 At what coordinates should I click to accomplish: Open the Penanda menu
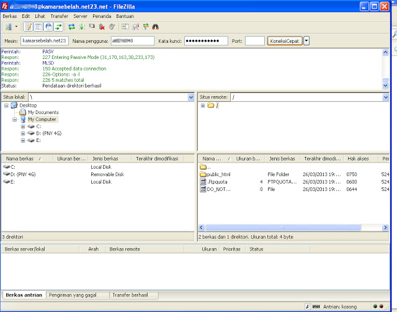(102, 16)
